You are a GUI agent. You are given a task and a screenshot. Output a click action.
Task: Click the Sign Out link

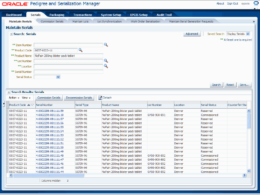pyautogui.click(x=232, y=4)
